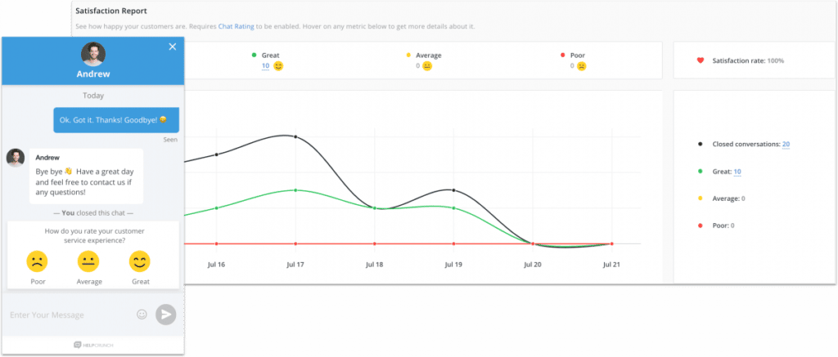The image size is (838, 357).
Task: Rate the chat as Average
Action: [88, 262]
